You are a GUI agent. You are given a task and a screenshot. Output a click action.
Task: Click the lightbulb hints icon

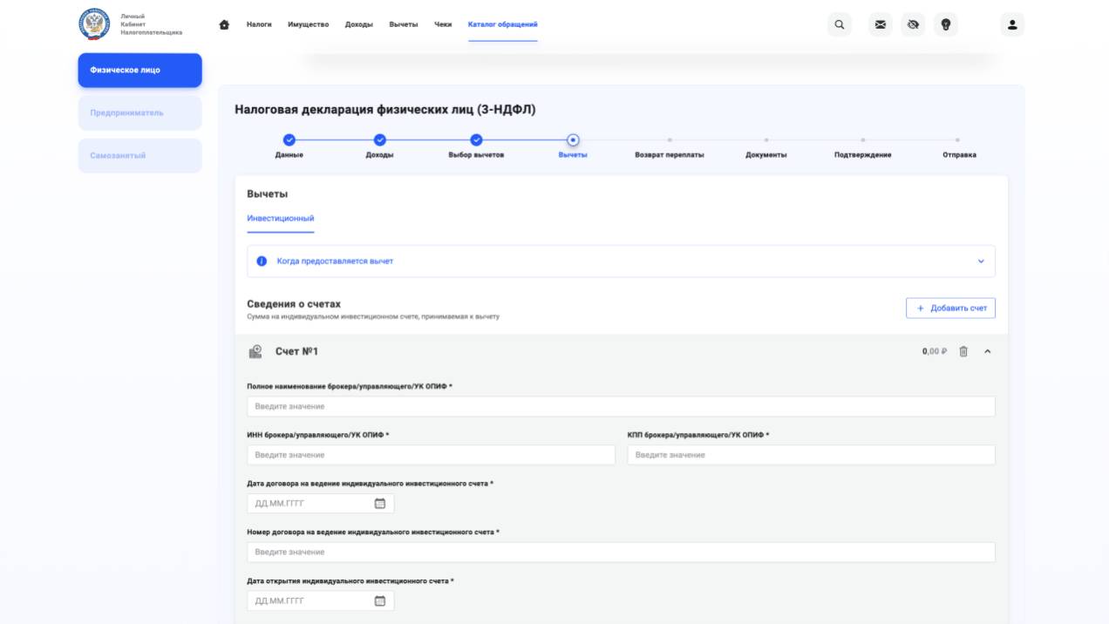pos(946,24)
